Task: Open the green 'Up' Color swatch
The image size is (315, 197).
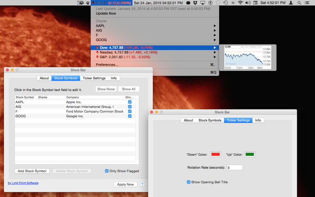Action: [250, 154]
